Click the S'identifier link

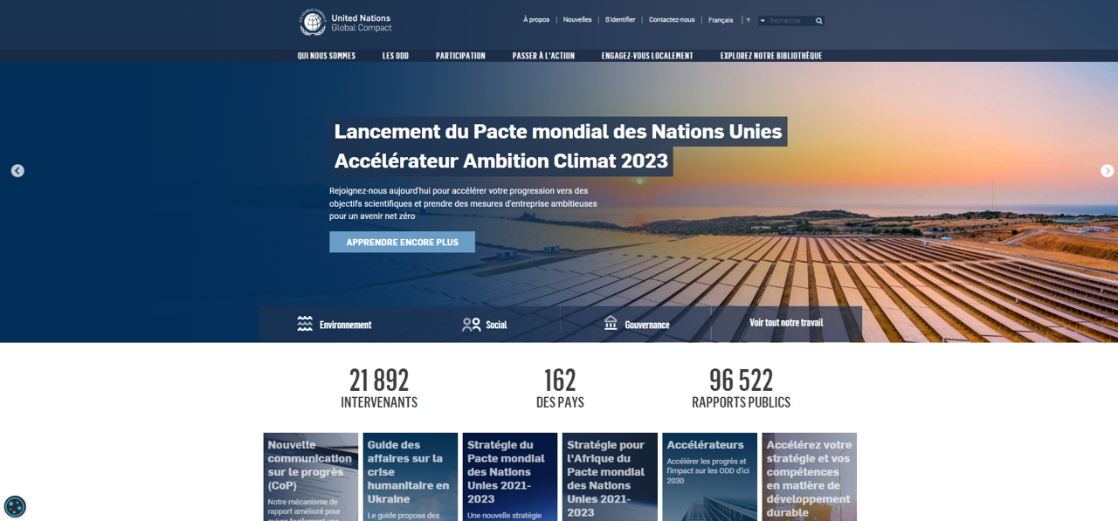620,20
